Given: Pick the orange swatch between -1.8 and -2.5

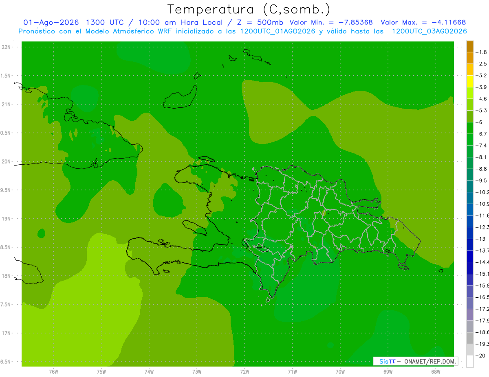Looking at the screenshot, I should (x=470, y=58).
